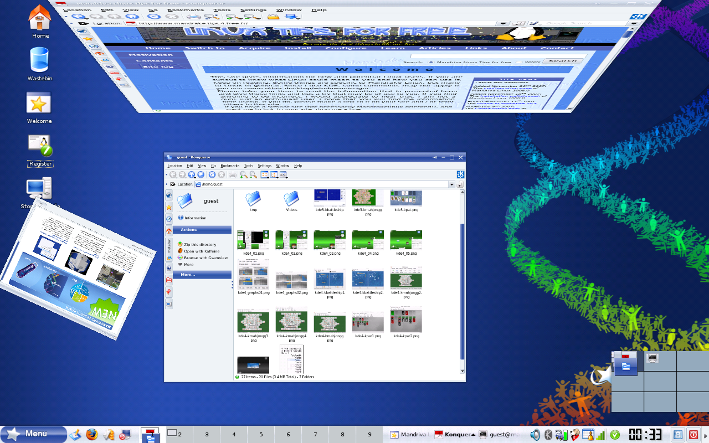Click the More... bar in metabar
This screenshot has height=443, width=709.
pos(202,274)
